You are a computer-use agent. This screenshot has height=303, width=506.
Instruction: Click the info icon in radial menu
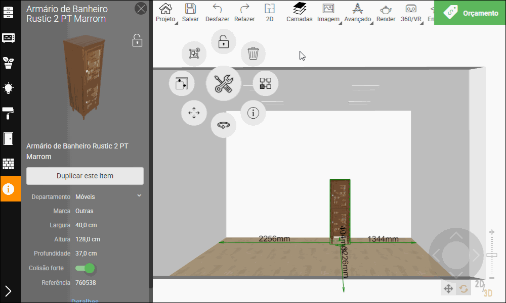(x=254, y=113)
